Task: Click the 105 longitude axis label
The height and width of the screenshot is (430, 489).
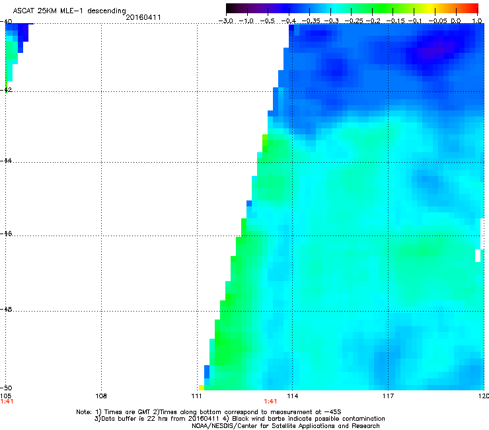Action: pyautogui.click(x=5, y=396)
